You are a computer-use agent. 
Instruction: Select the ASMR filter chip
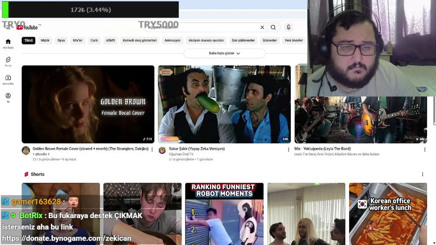(x=110, y=40)
